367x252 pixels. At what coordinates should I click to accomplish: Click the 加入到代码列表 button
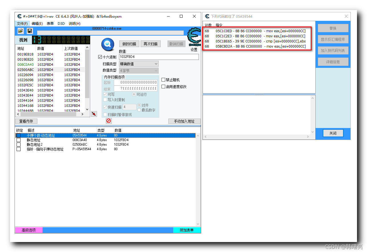[333, 50]
